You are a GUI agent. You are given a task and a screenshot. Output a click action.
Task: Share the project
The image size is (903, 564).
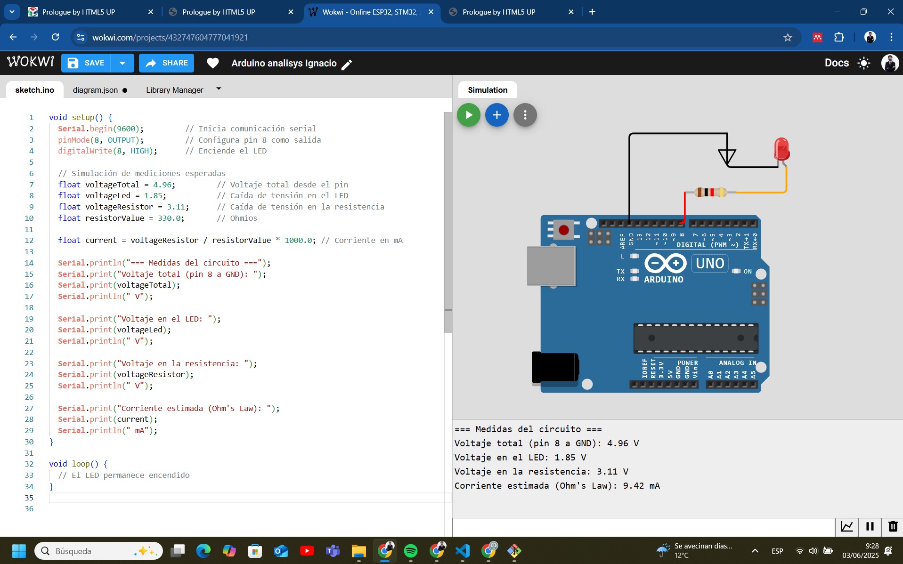[x=166, y=63]
